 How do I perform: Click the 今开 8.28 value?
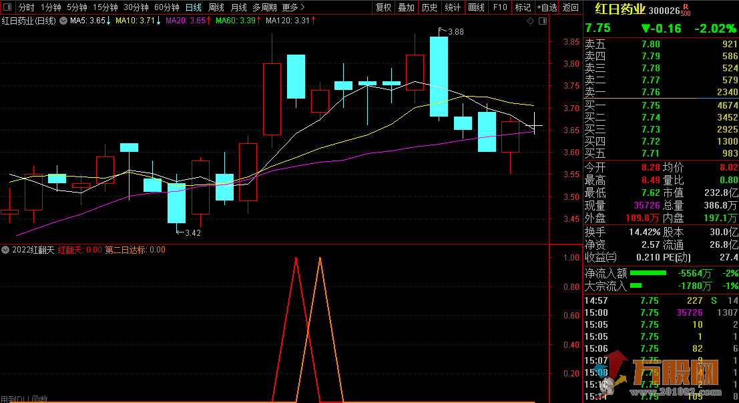pyautogui.click(x=650, y=167)
